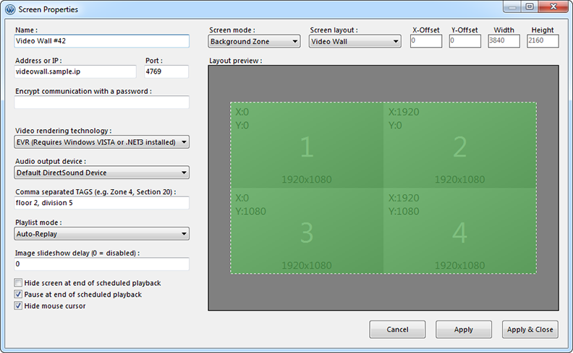
Task: Select screen zone 1 in layout preview
Action: coord(307,145)
